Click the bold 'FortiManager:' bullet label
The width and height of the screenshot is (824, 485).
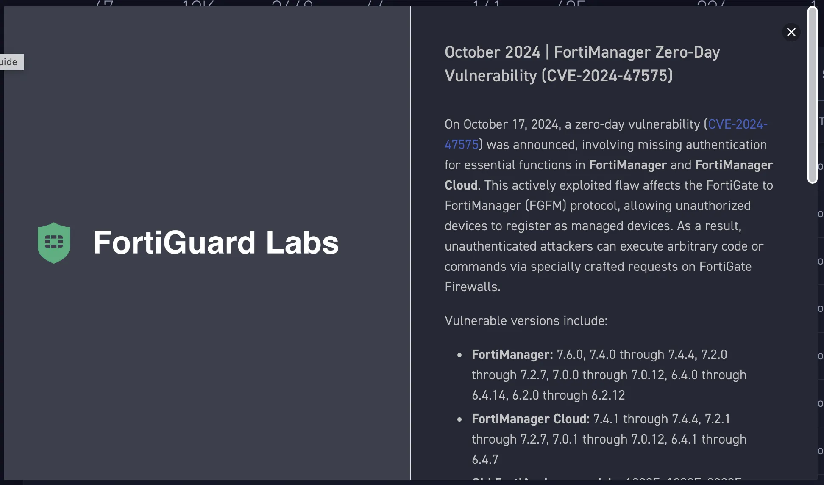pos(512,355)
